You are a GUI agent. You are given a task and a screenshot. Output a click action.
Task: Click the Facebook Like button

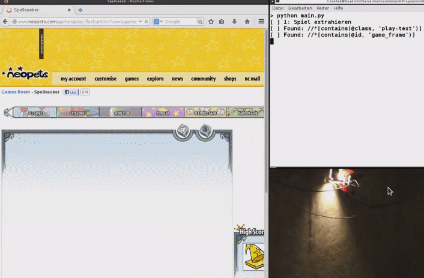pos(71,92)
